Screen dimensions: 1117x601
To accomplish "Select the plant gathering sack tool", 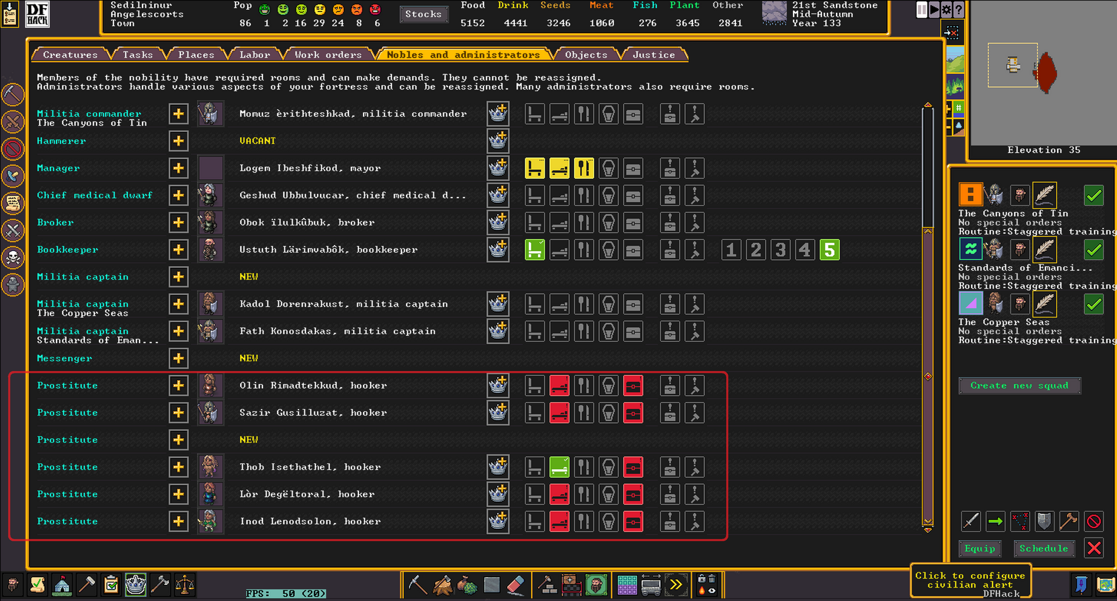I will tap(467, 584).
